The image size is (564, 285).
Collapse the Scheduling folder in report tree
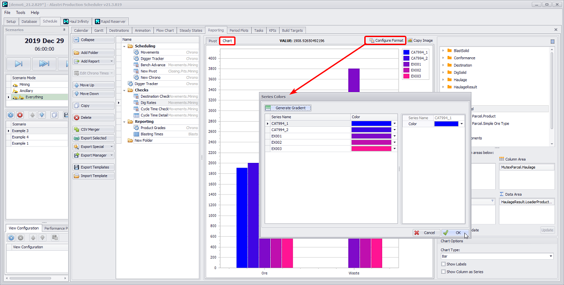[x=124, y=46]
